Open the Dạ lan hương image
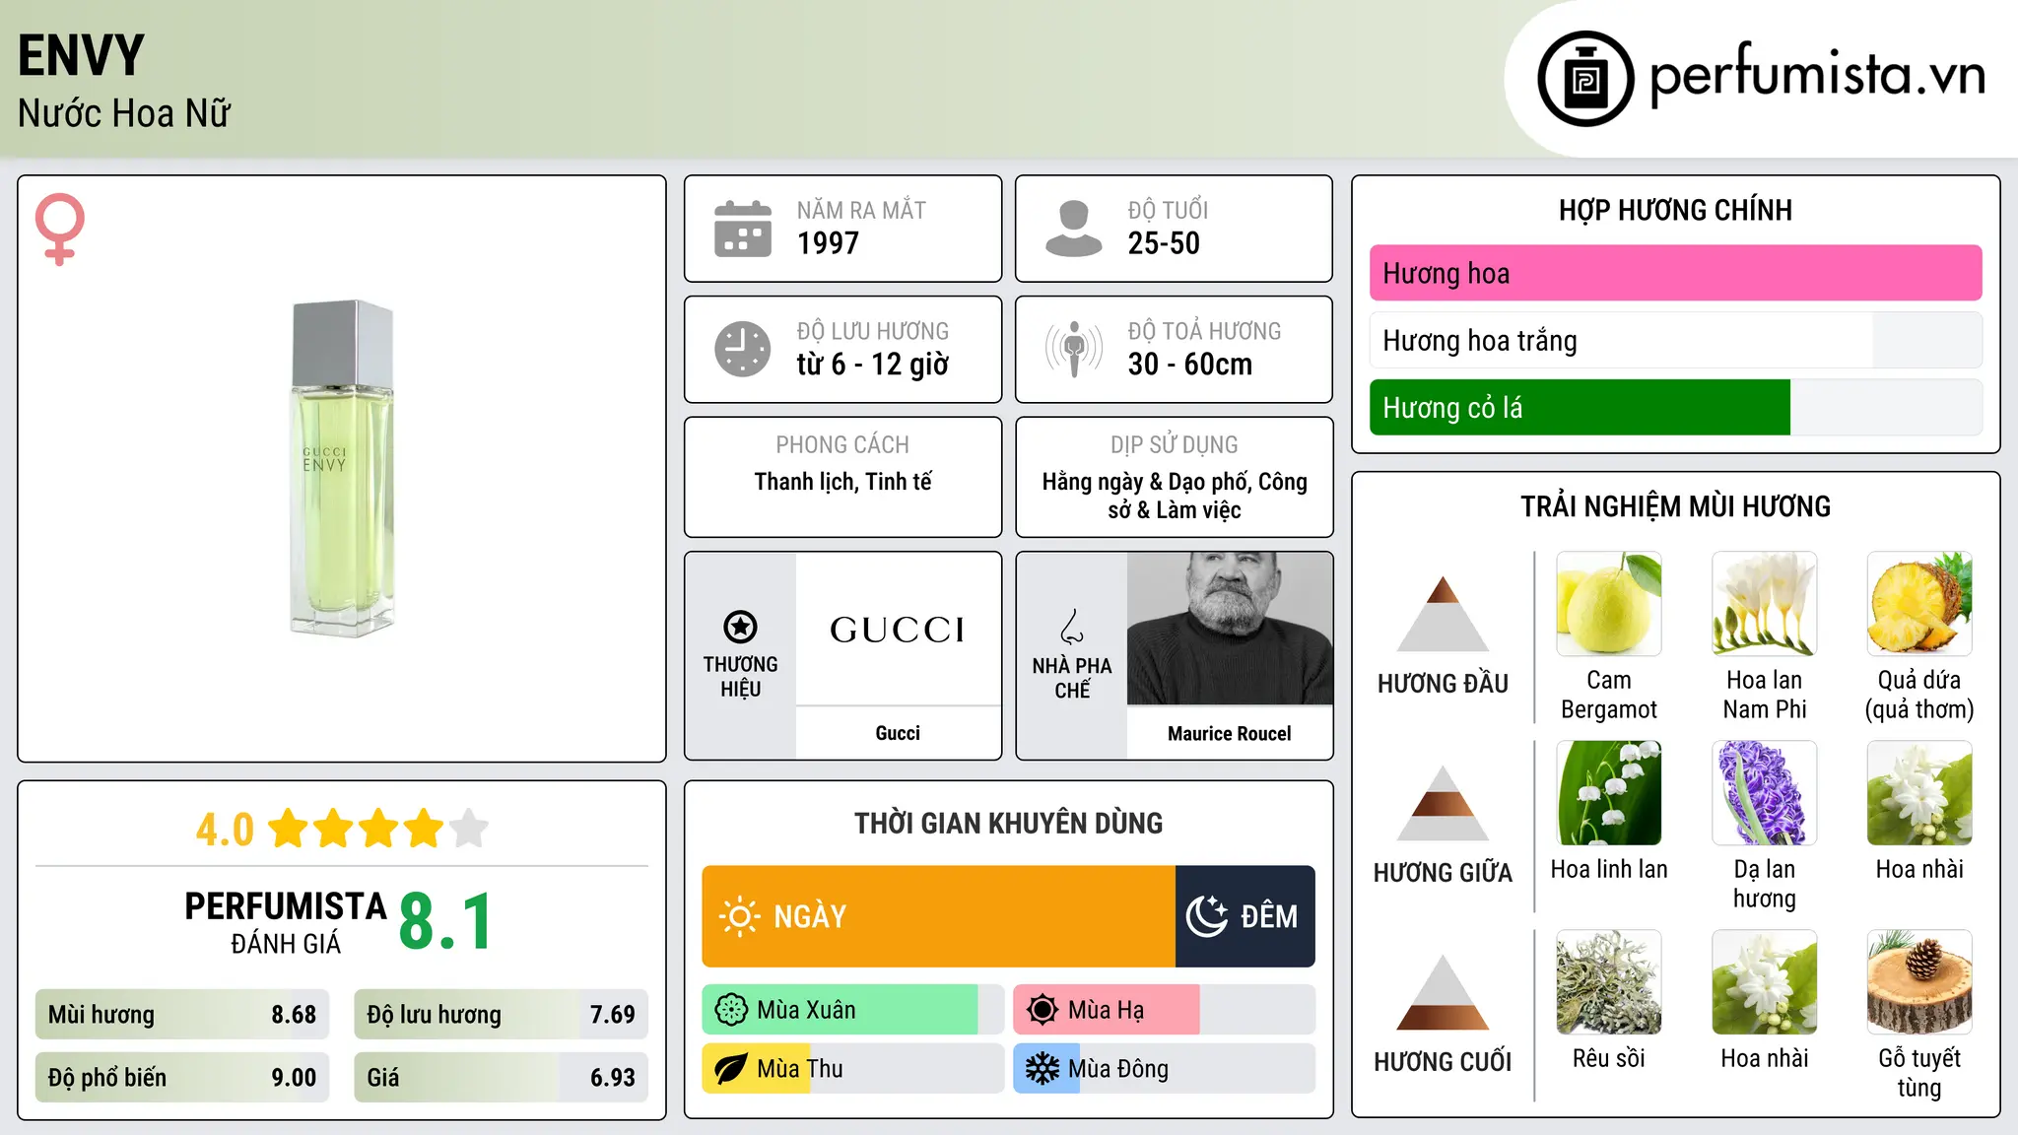 click(x=1765, y=793)
